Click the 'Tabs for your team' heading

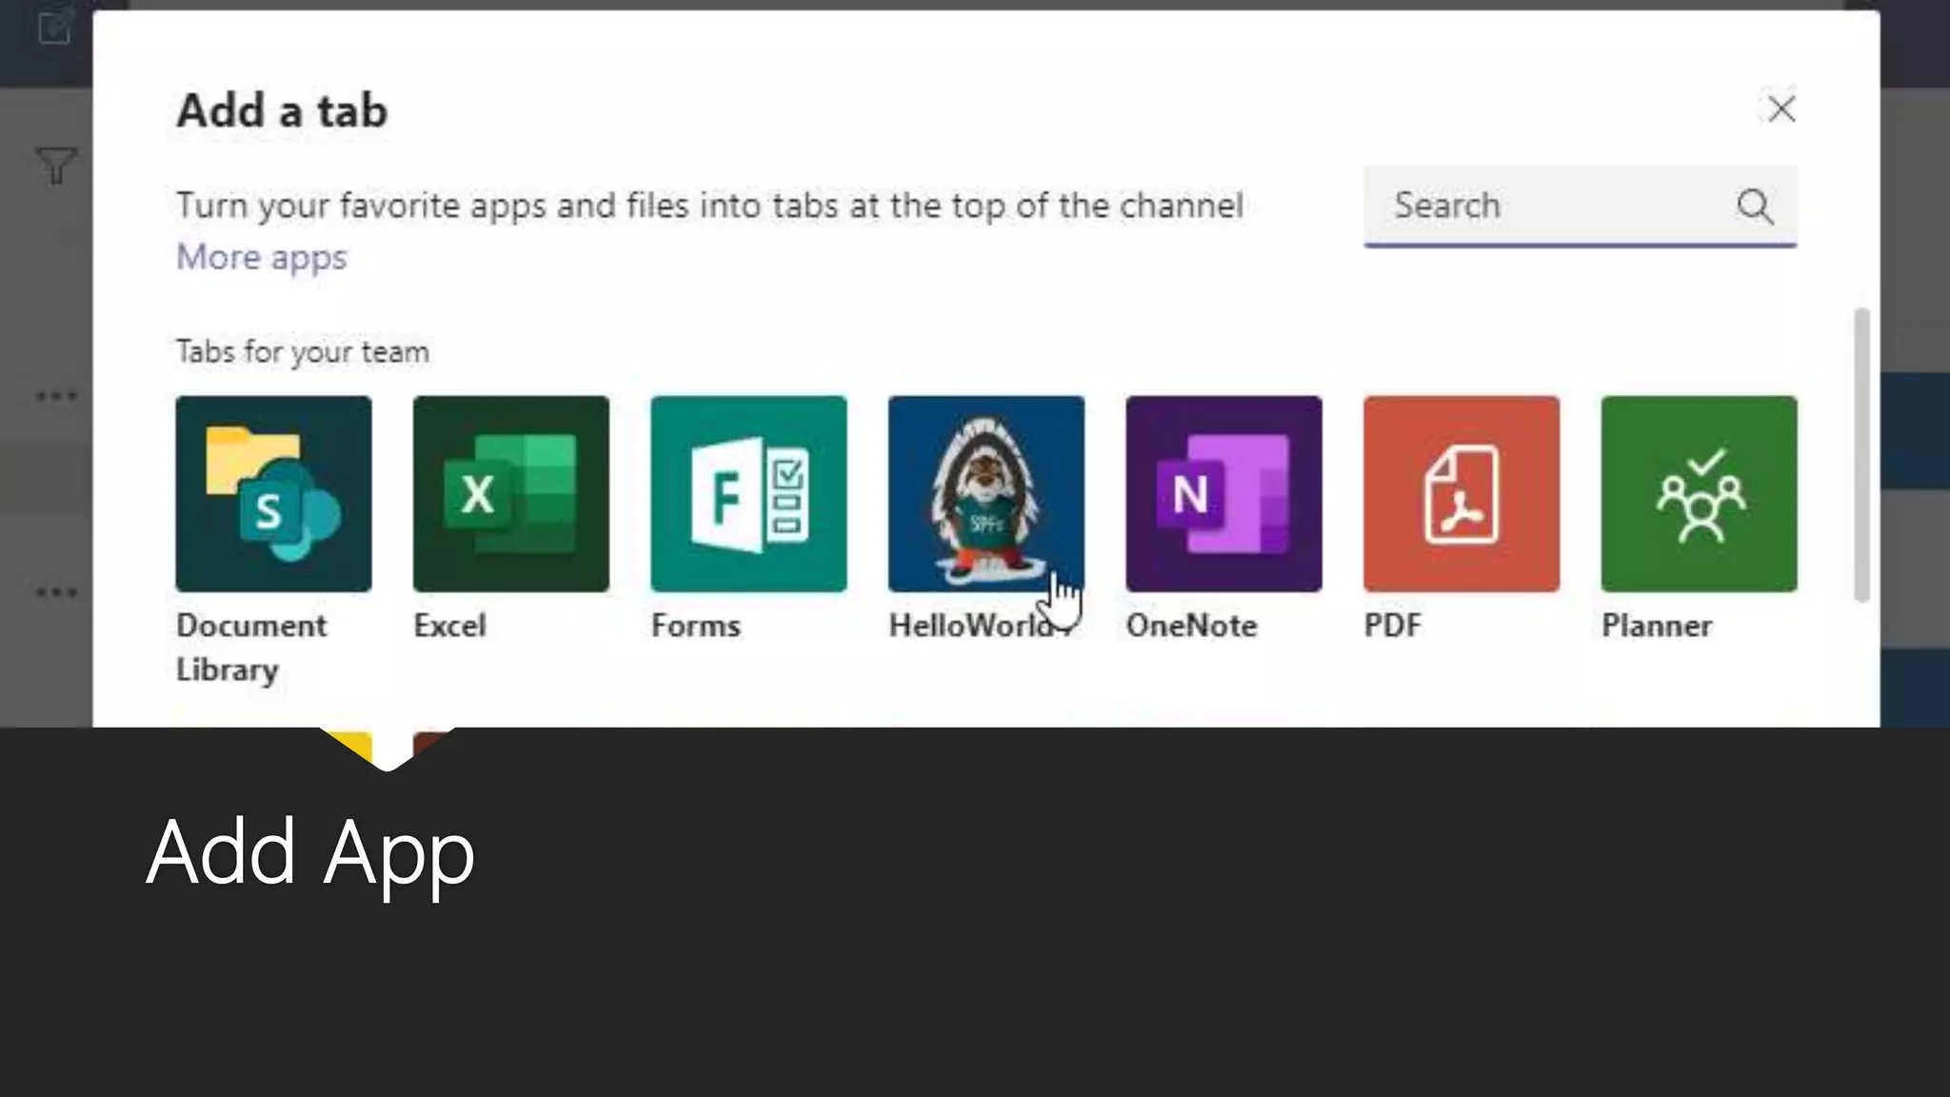303,351
